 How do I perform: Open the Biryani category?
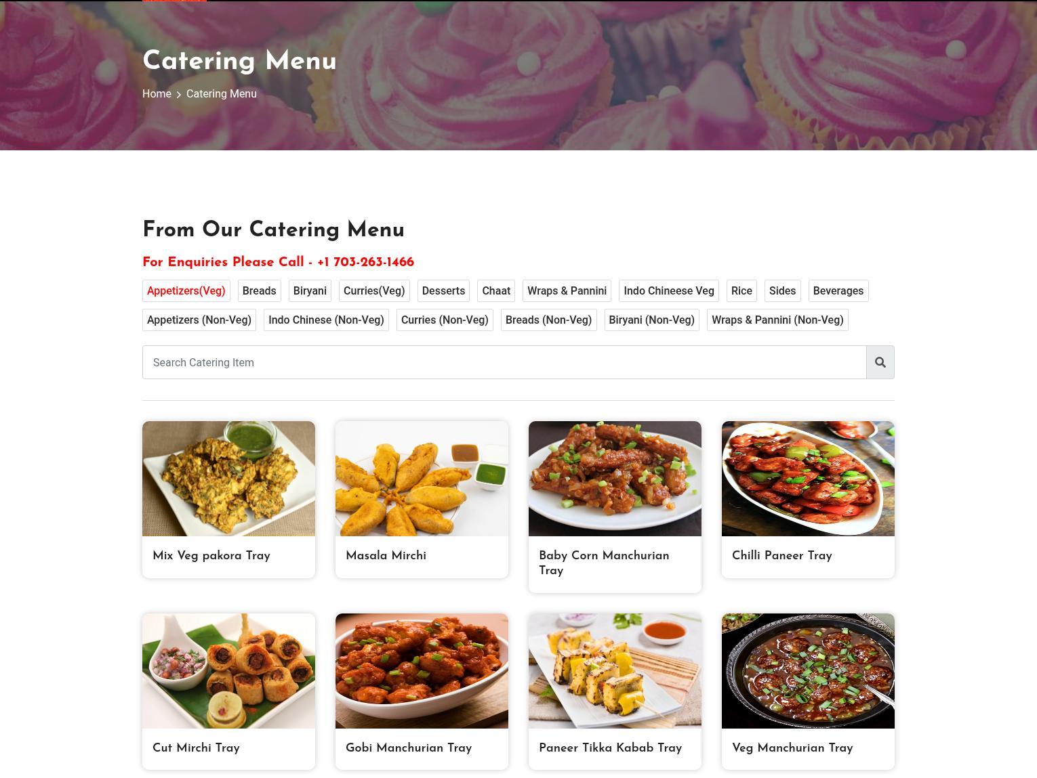pyautogui.click(x=310, y=291)
